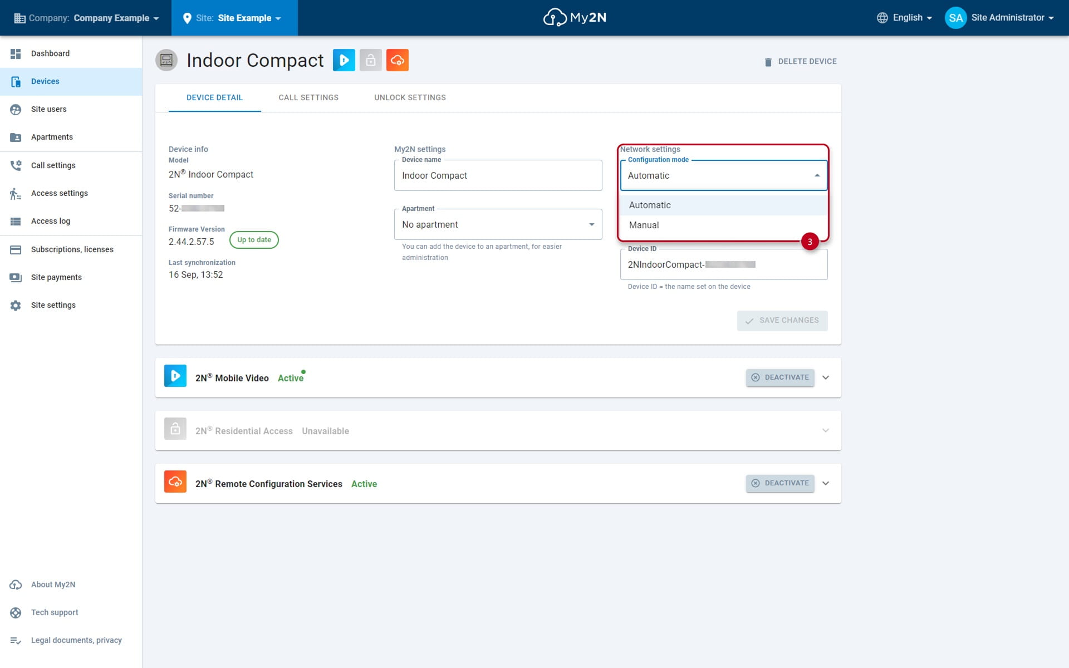Deactivate the 2N Mobile Video service
1069x668 pixels.
tap(780, 377)
